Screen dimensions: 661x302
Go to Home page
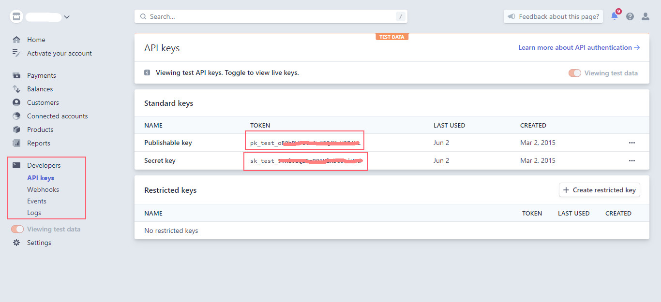click(x=36, y=40)
